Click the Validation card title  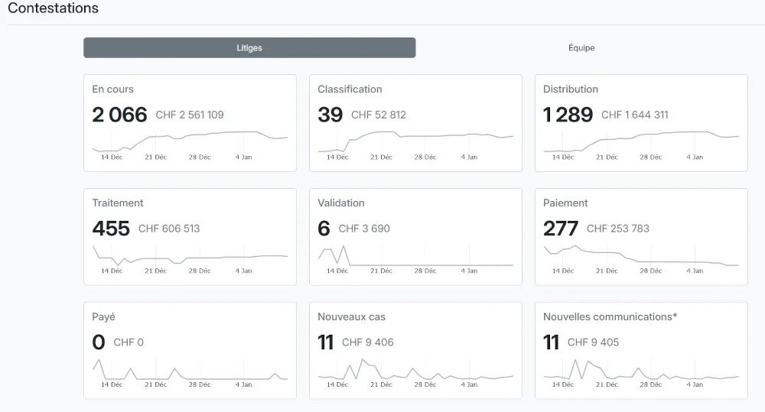click(x=341, y=203)
